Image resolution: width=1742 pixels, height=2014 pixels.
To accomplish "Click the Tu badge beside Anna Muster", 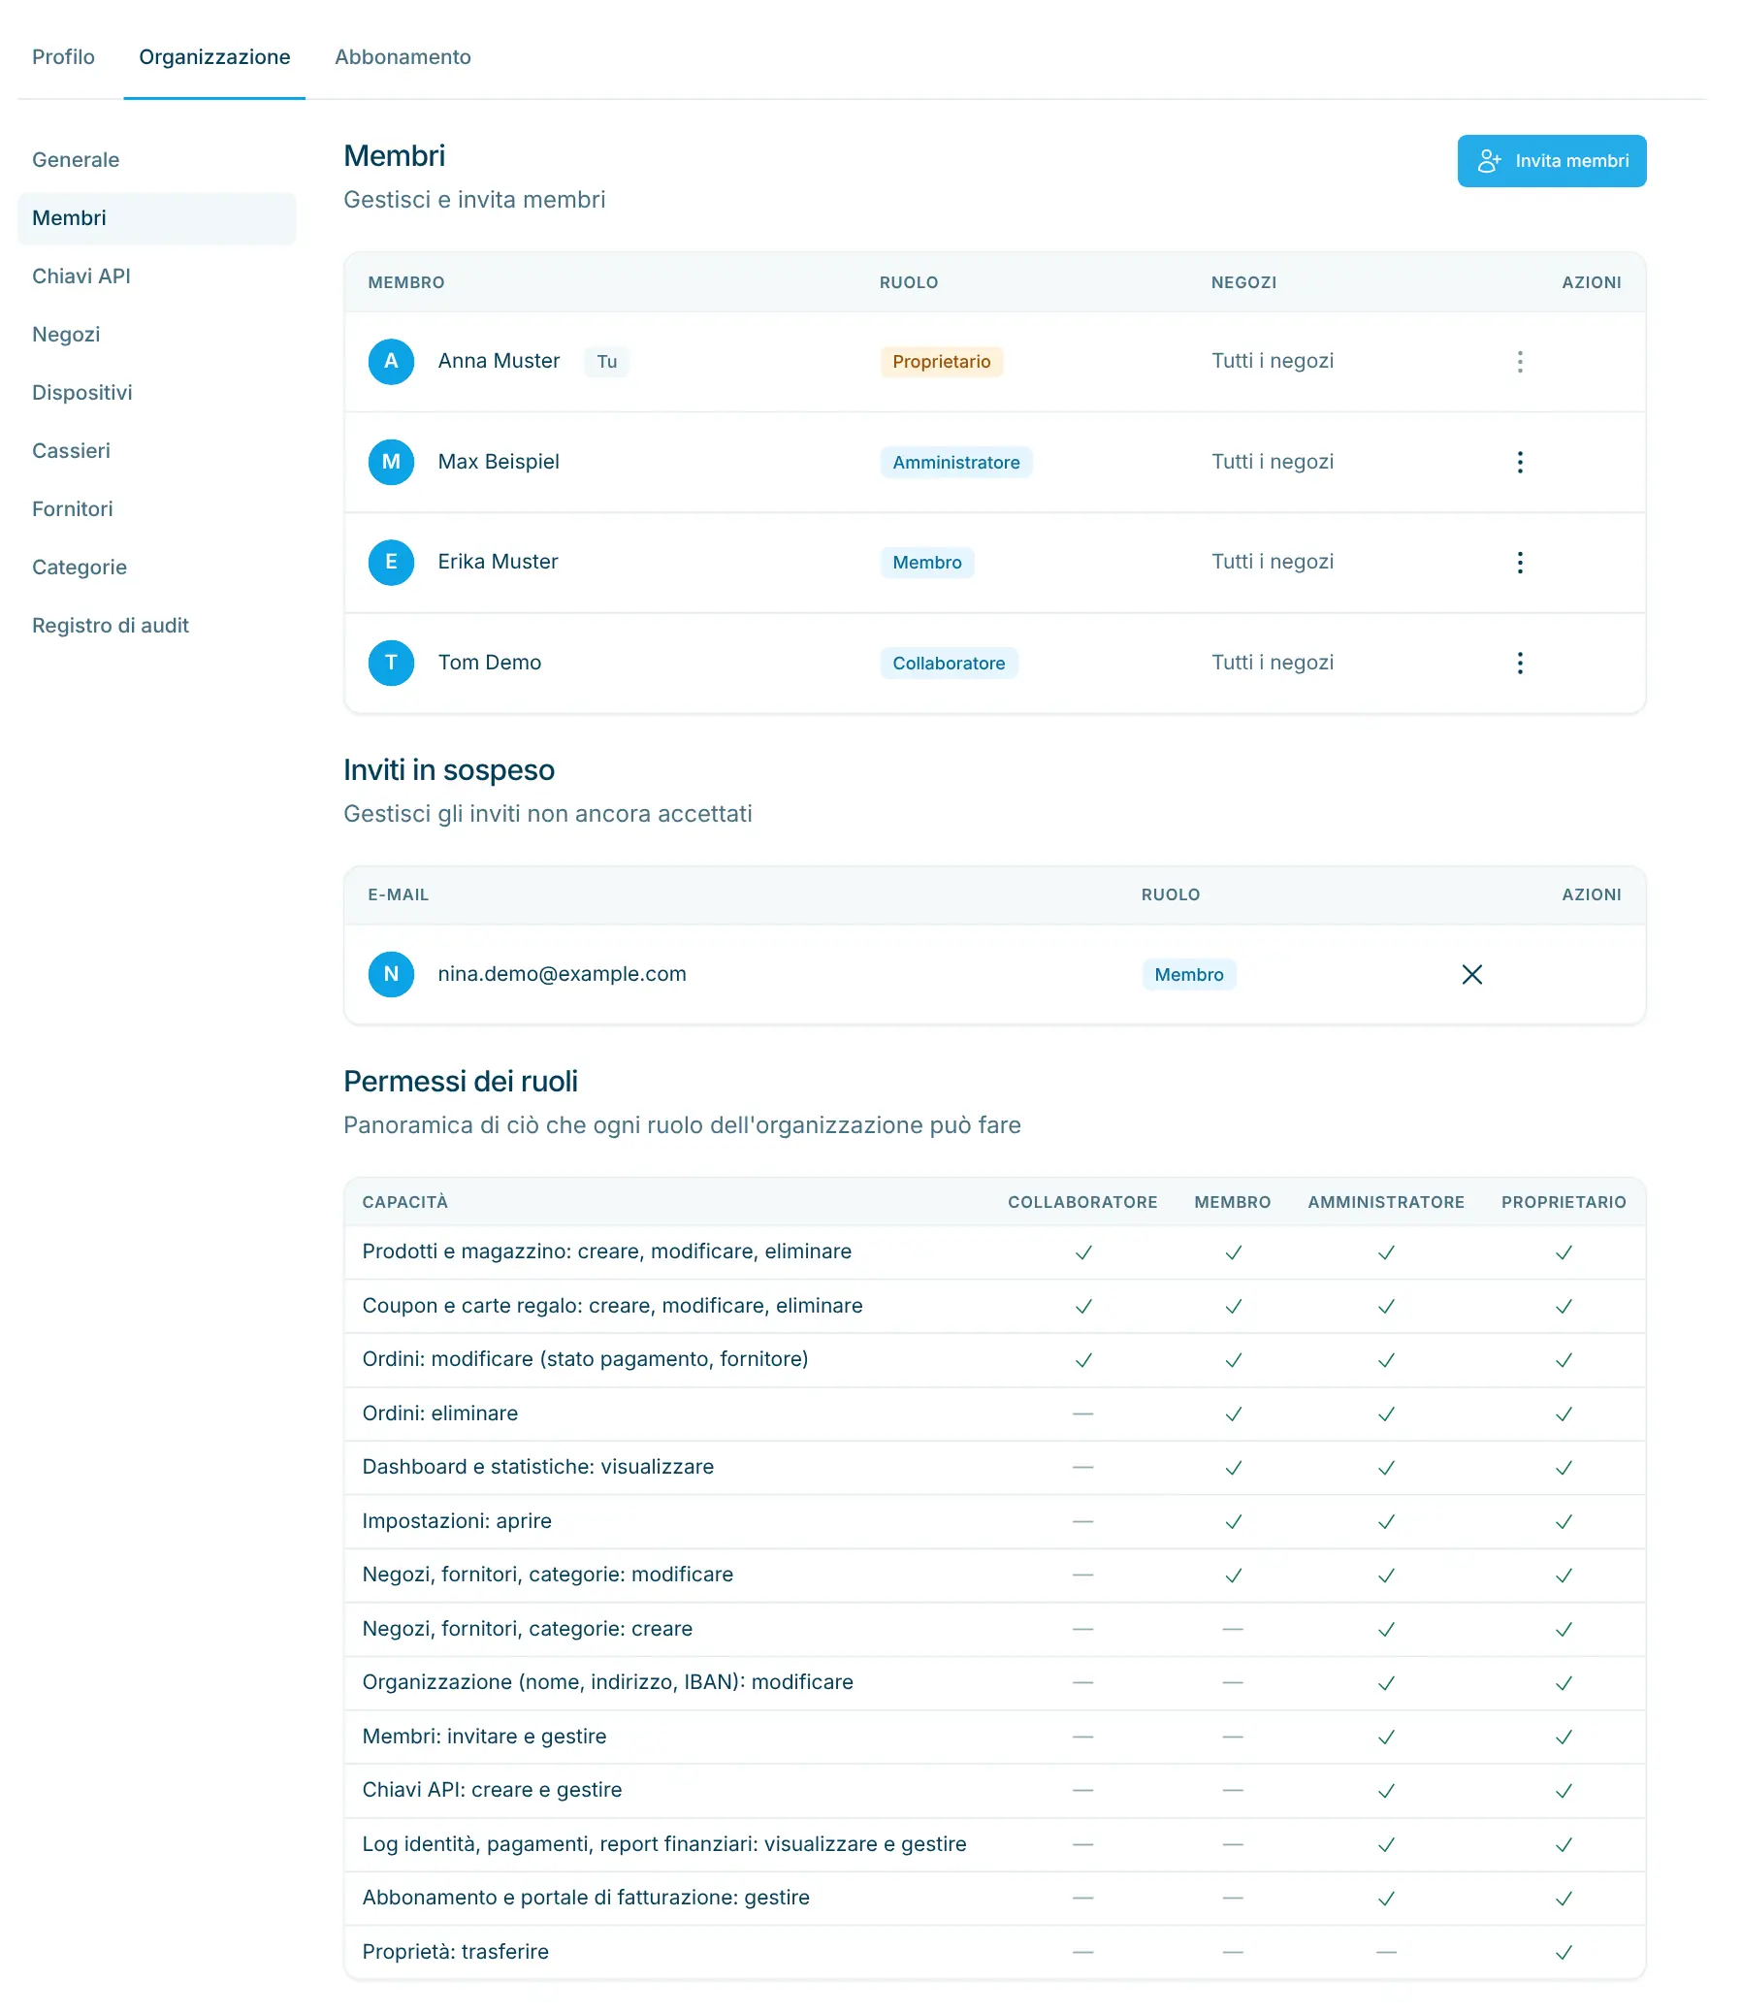I will tap(606, 362).
